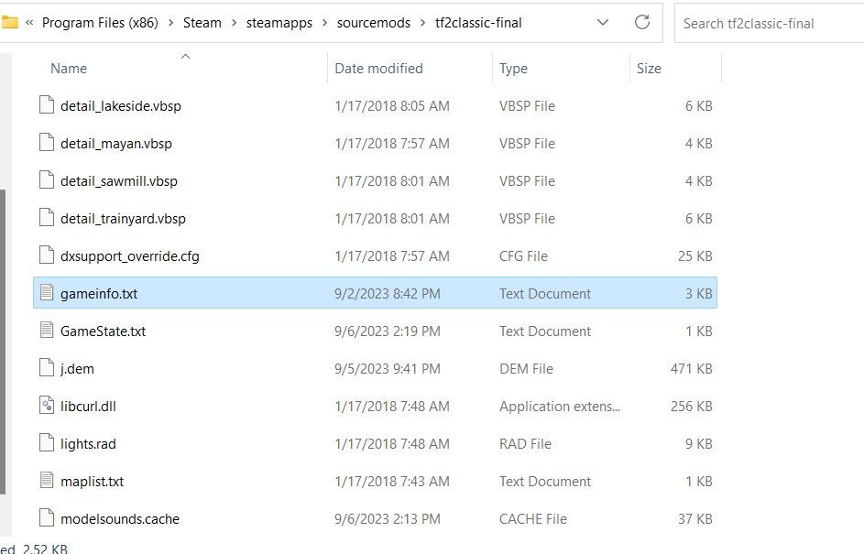This screenshot has width=864, height=554.
Task: Expand chevron after Steam breadcrumb
Action: tap(235, 23)
